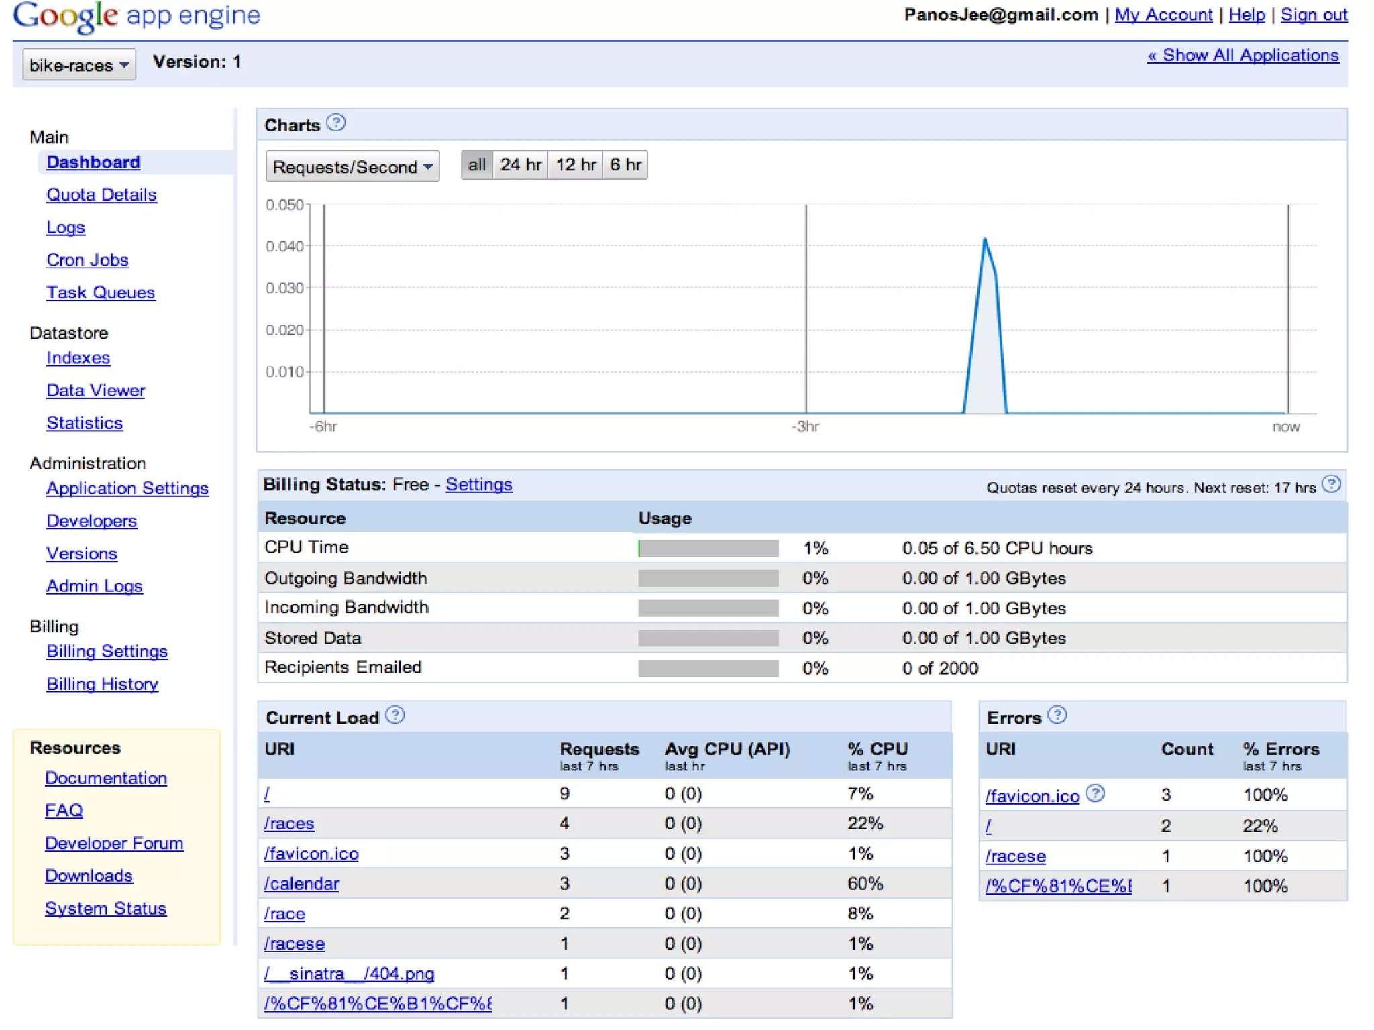Image resolution: width=1374 pixels, height=1030 pixels.
Task: Open /favicon.ico in Current Load table
Action: [311, 854]
